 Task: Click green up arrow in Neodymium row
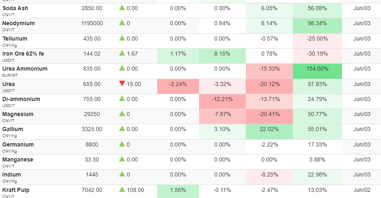[x=122, y=23]
